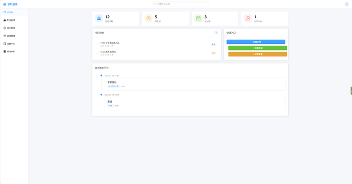The height and width of the screenshot is (184, 352).
Task: Open the sidebar item with the document icon
Action: coord(14,28)
